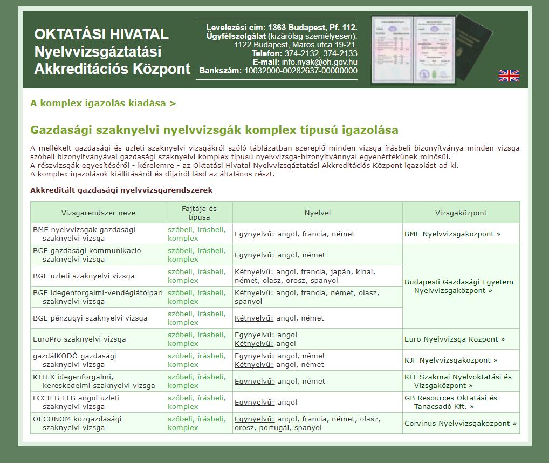This screenshot has width=549, height=463.
Task: Open Budapesti Gazdasági Egyetem Nyelvvizsgaközpont link
Action: (458, 286)
